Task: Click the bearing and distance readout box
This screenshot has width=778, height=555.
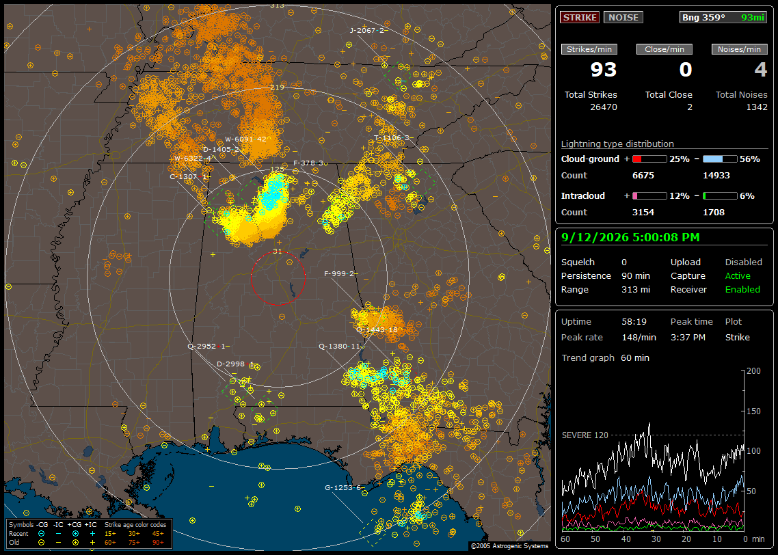Action: 723,17
